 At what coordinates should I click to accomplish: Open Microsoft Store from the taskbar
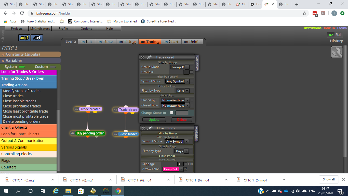[x=81, y=191]
